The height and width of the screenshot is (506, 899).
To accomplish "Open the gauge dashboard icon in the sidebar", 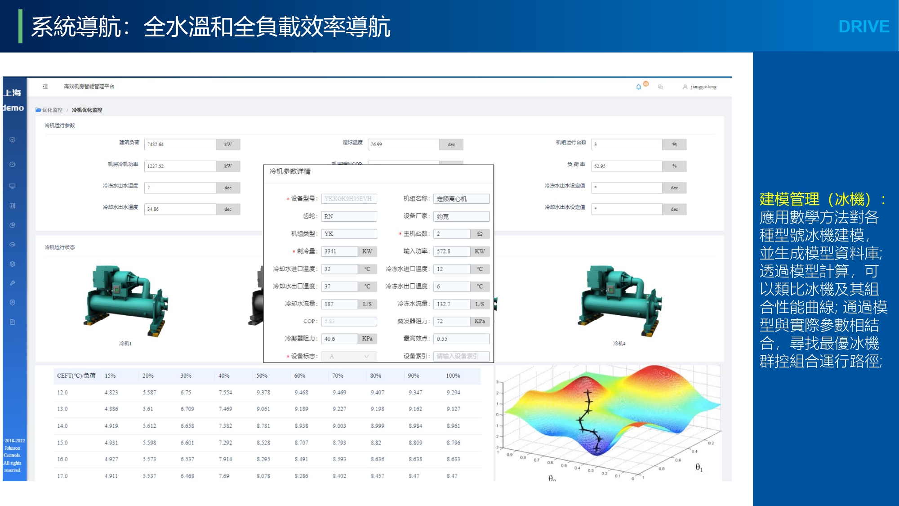I will [13, 165].
